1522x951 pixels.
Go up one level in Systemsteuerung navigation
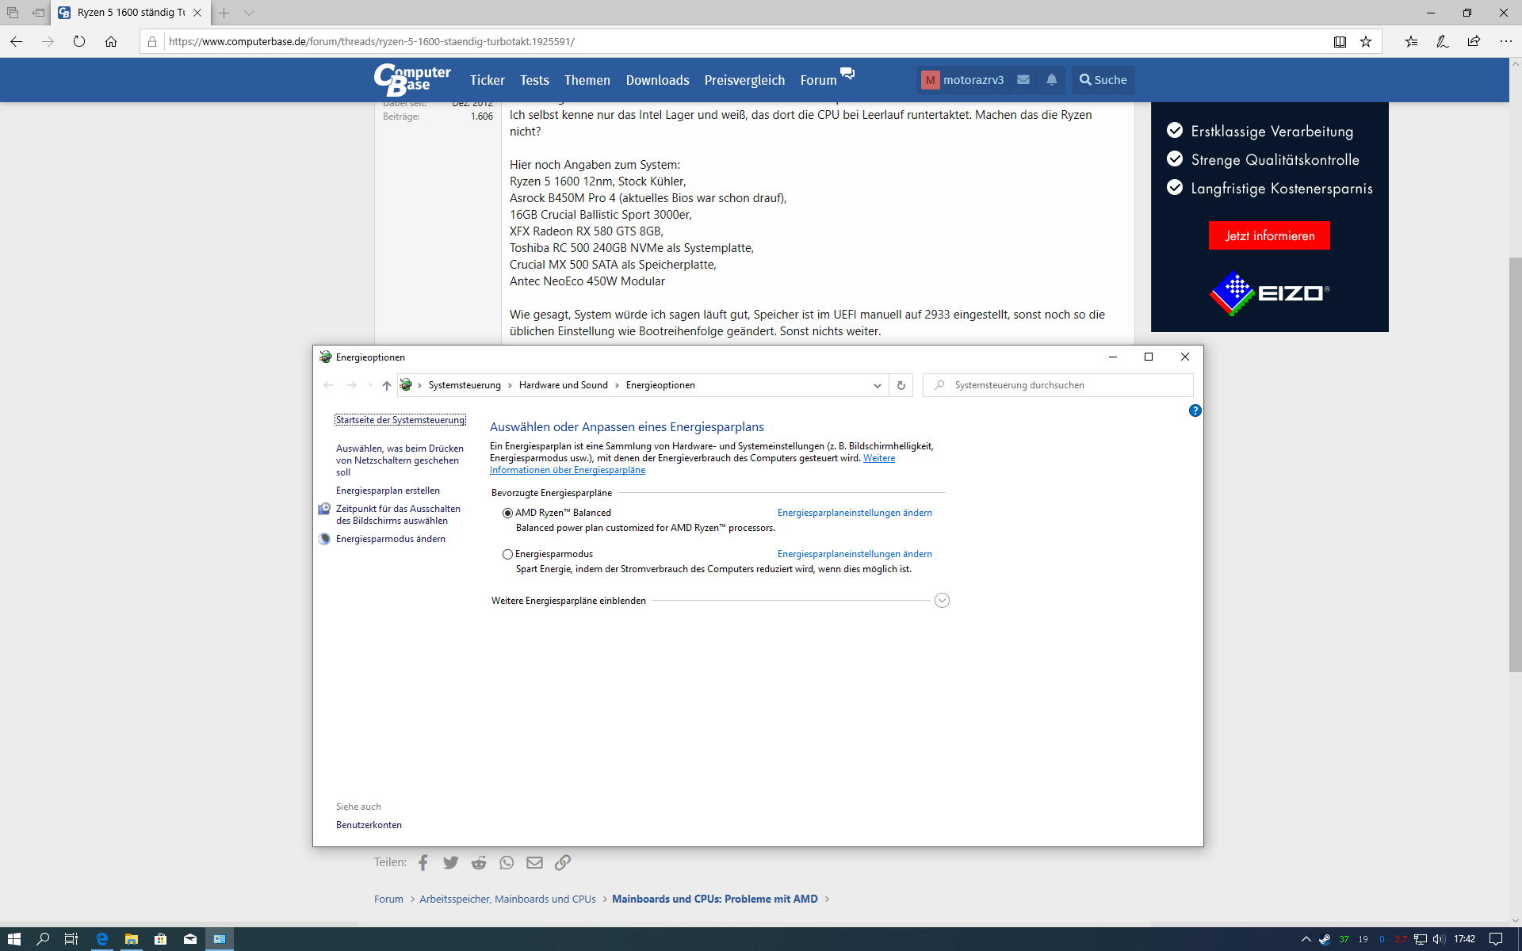click(386, 385)
